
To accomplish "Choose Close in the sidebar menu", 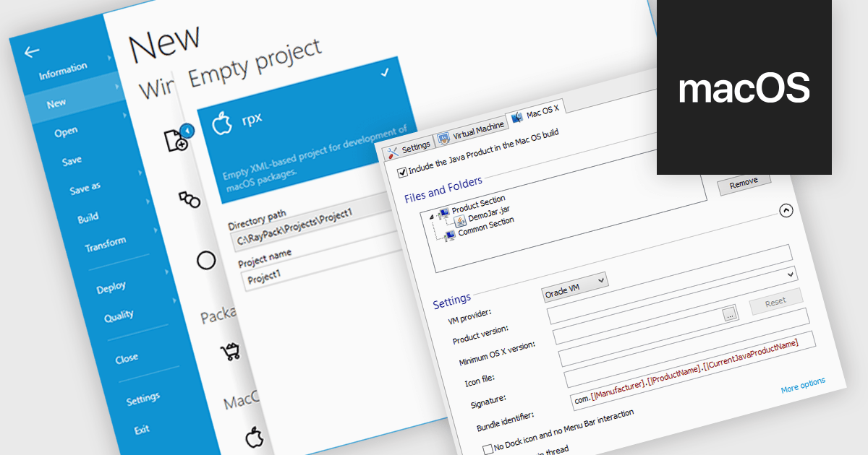I will point(127,358).
